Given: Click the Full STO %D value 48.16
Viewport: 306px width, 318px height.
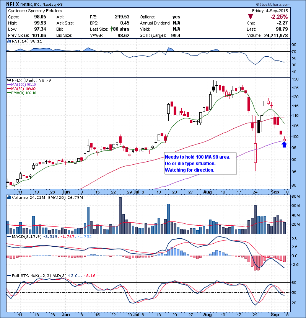Looking at the screenshot, I should coord(90,276).
